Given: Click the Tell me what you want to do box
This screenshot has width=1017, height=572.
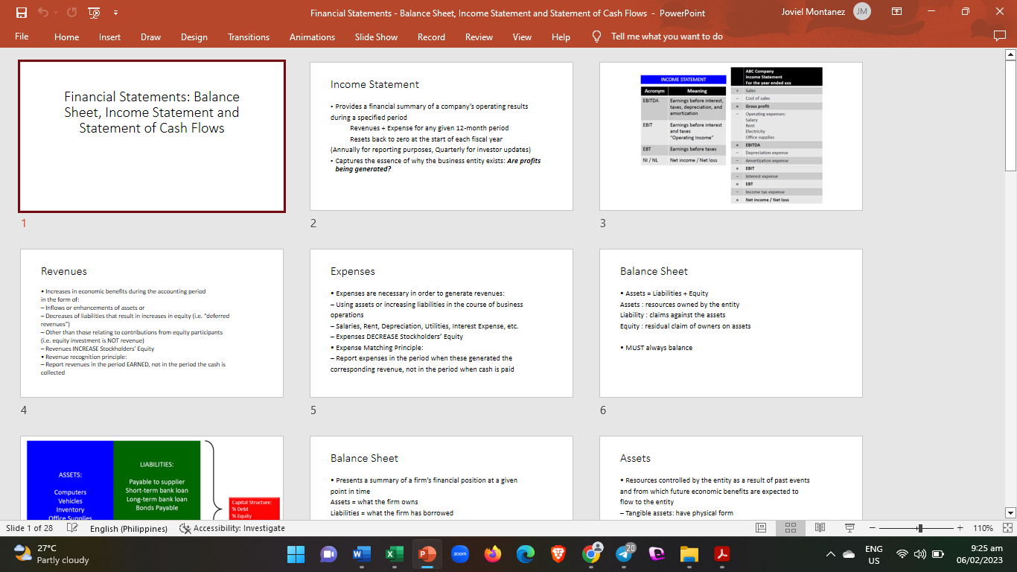Looking at the screenshot, I should (x=666, y=36).
